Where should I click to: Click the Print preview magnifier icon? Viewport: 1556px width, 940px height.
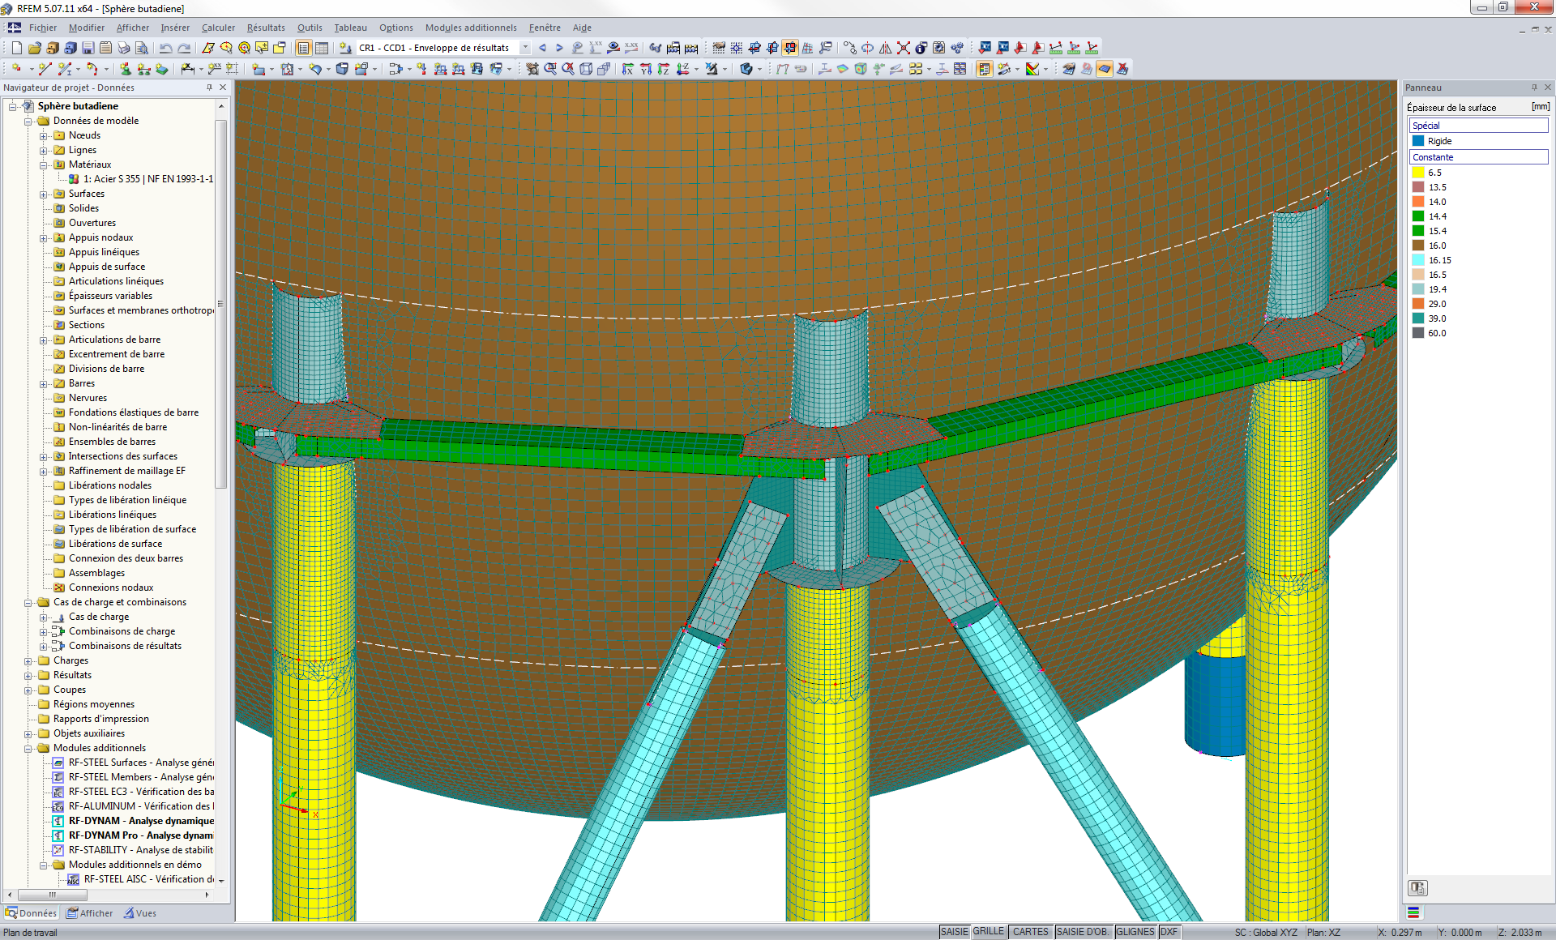tap(141, 48)
